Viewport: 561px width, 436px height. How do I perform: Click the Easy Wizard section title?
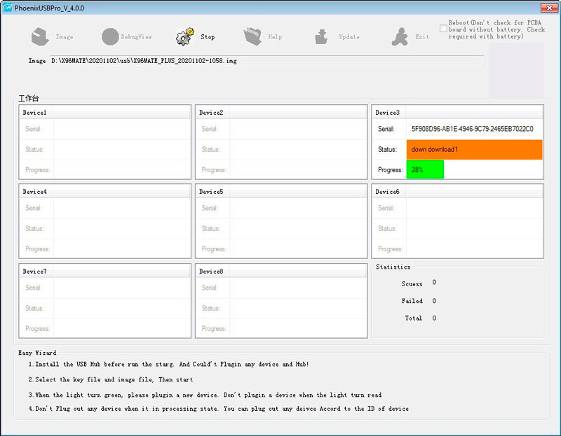coord(39,353)
